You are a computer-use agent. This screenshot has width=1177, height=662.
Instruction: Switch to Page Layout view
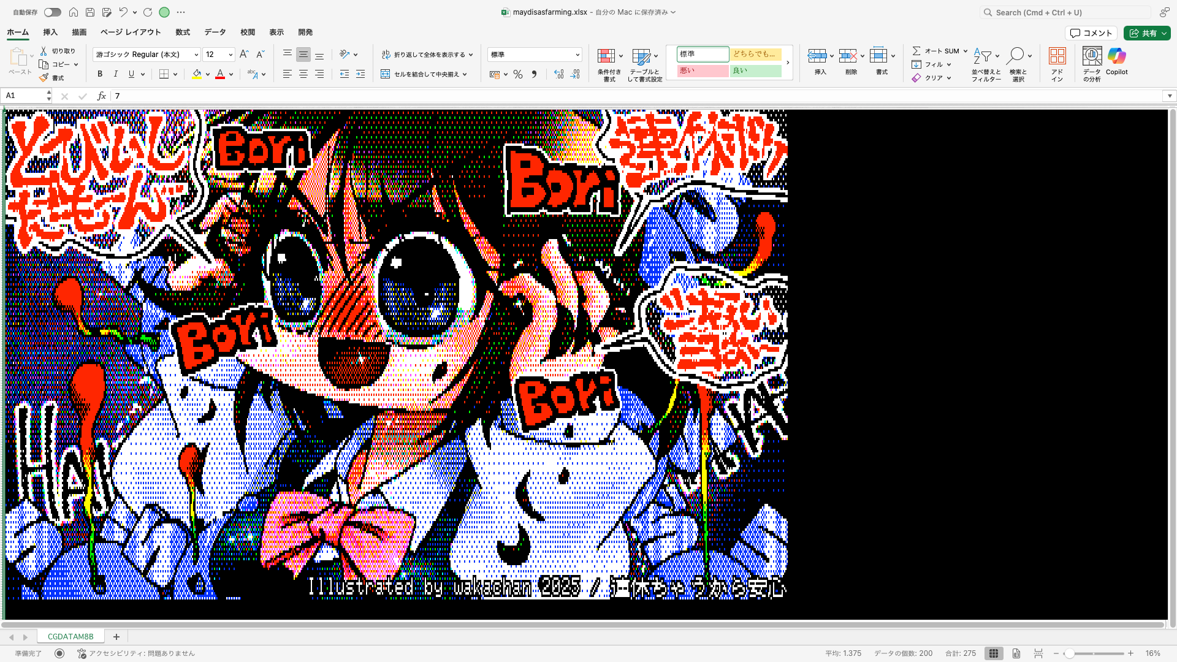click(x=1016, y=653)
